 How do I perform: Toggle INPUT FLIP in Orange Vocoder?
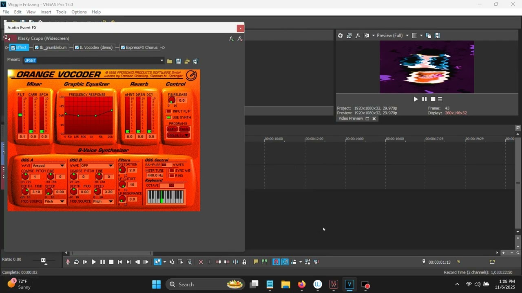pyautogui.click(x=168, y=111)
